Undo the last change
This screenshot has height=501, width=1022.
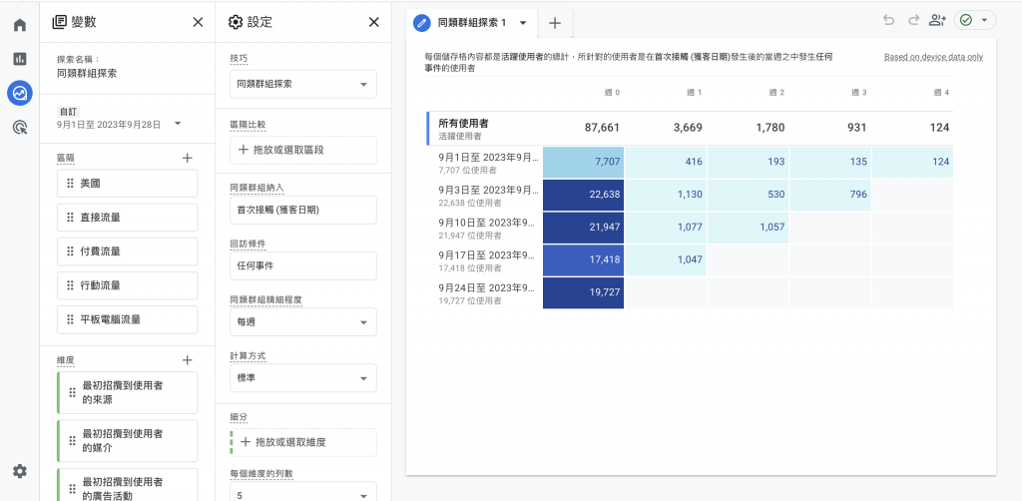888,20
